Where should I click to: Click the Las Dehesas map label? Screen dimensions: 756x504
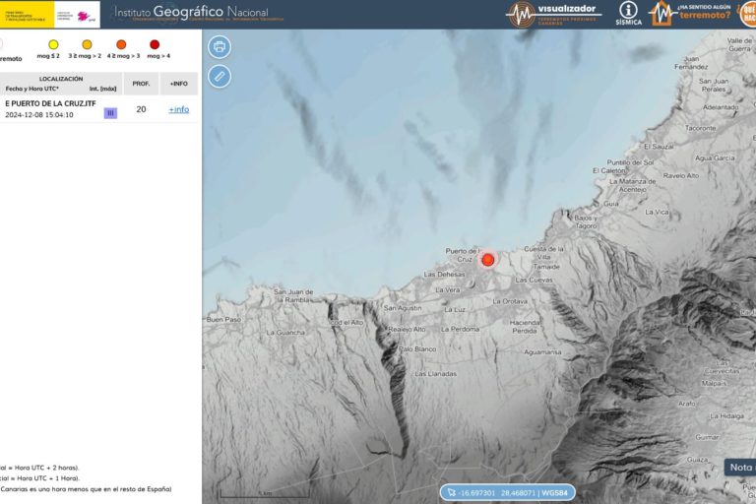pyautogui.click(x=445, y=274)
